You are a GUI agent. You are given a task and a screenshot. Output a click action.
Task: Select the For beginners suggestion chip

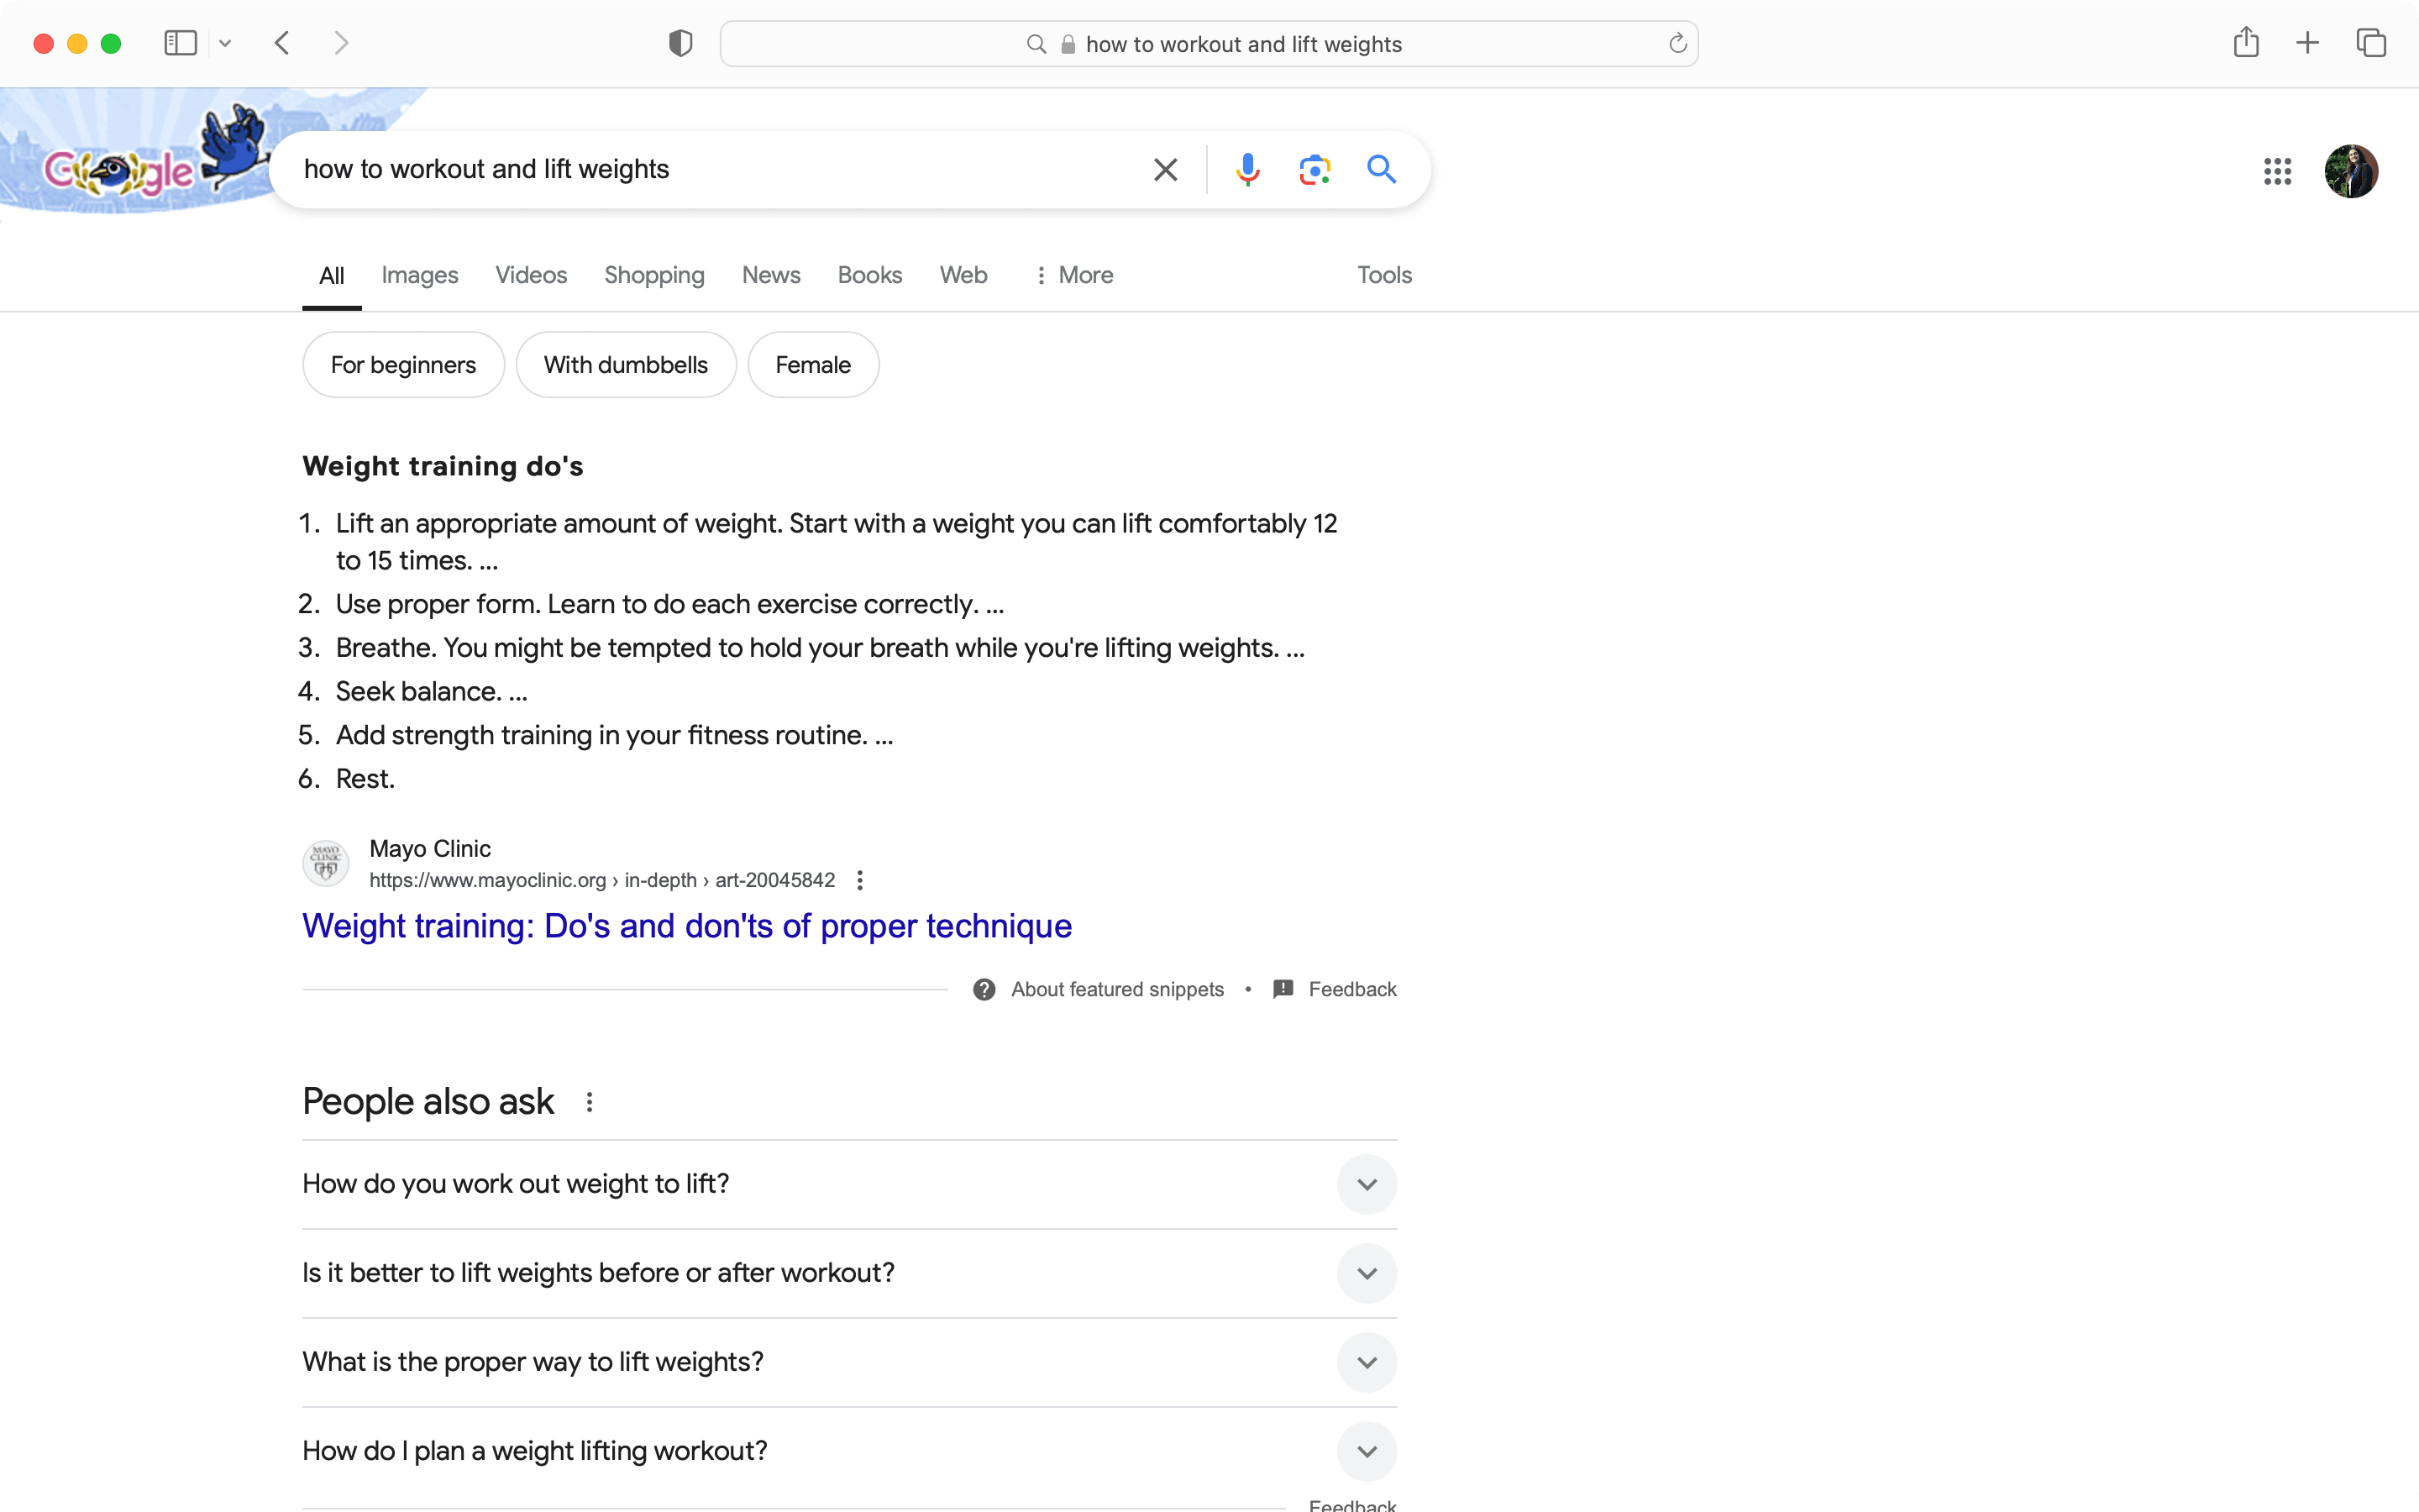pos(403,365)
